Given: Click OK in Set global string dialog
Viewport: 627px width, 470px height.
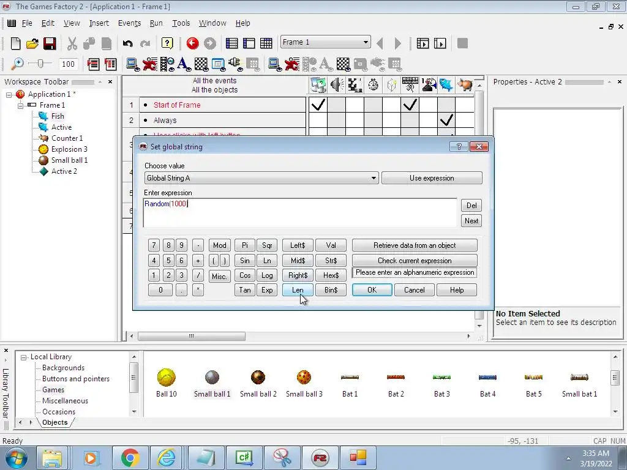Looking at the screenshot, I should (372, 289).
